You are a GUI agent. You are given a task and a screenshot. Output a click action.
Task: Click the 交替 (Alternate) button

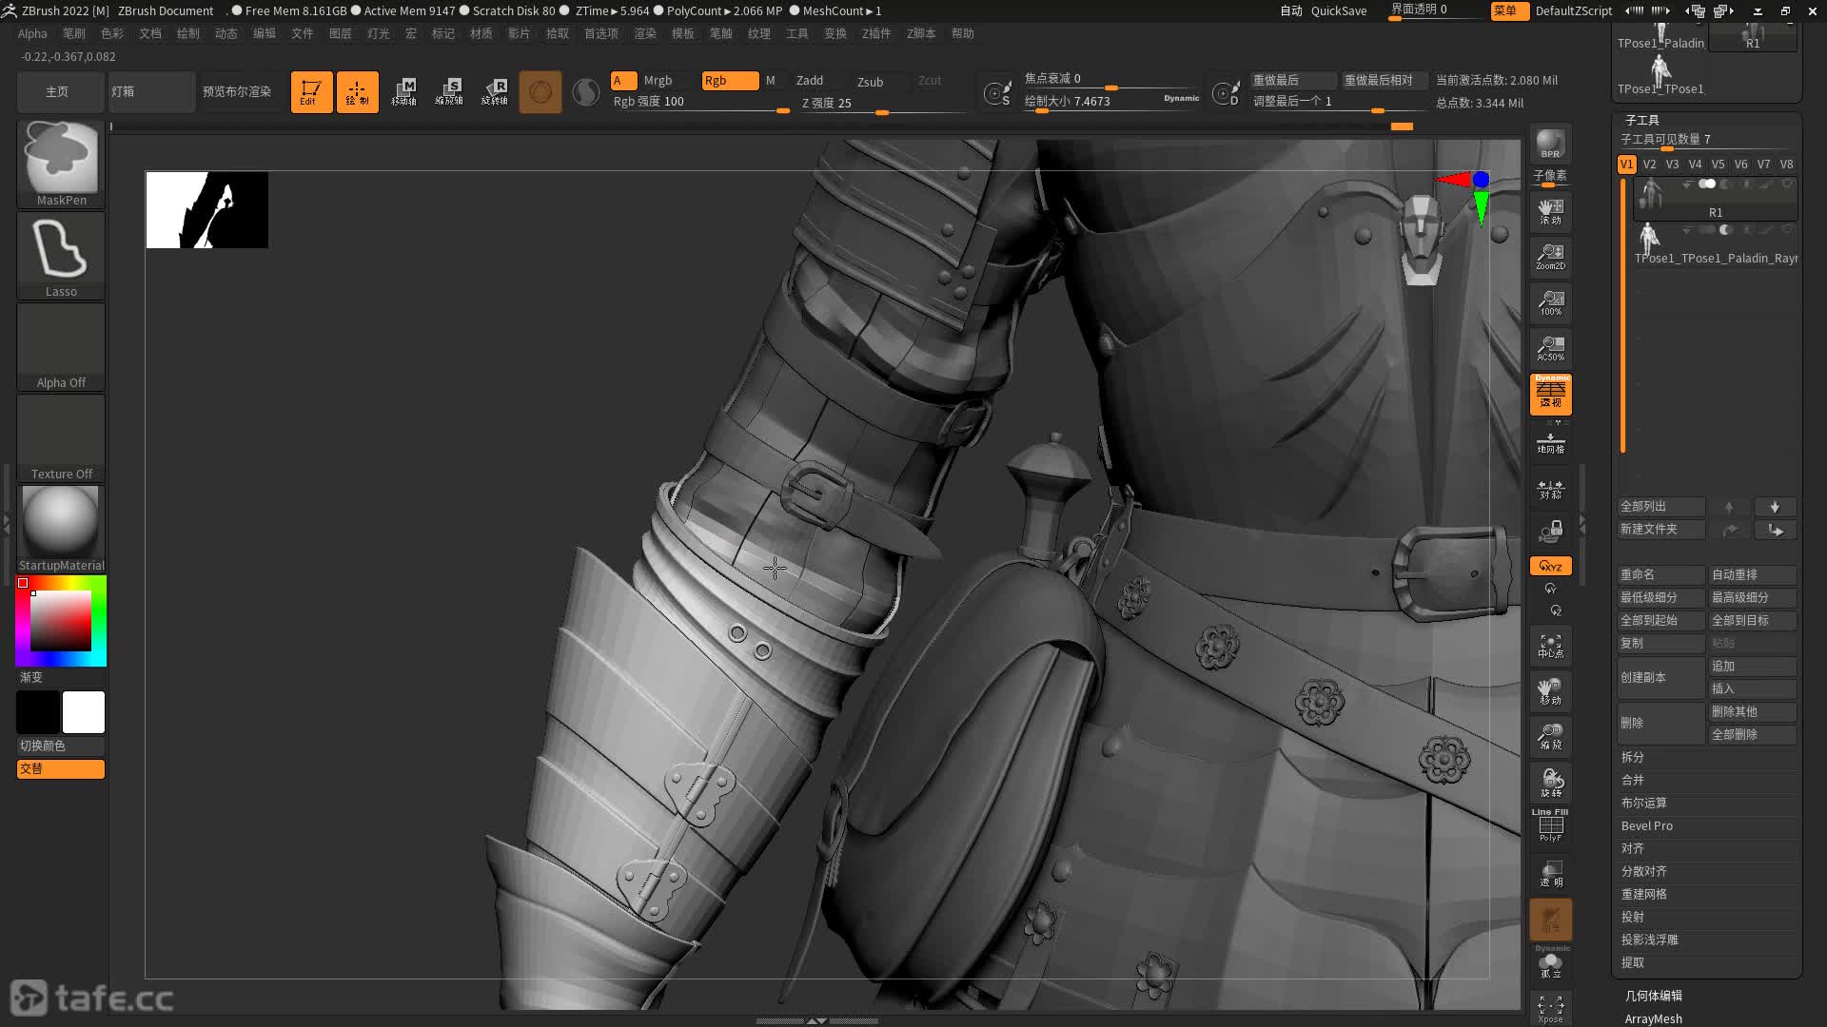61,768
